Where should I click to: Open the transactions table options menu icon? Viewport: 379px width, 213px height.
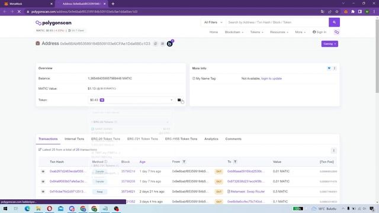tap(333, 150)
